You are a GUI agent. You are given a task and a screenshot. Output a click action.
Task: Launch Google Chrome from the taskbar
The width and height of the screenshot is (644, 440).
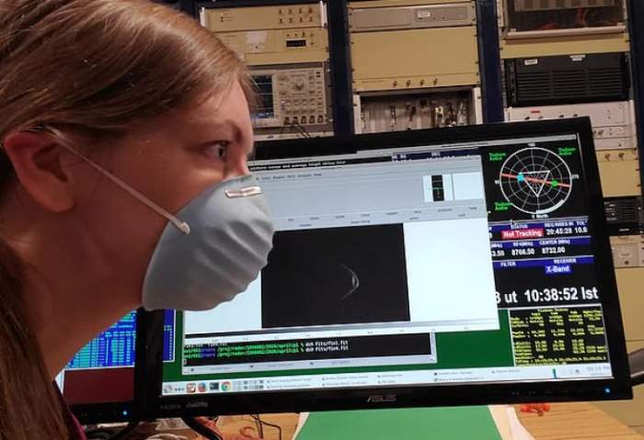pyautogui.click(x=226, y=387)
